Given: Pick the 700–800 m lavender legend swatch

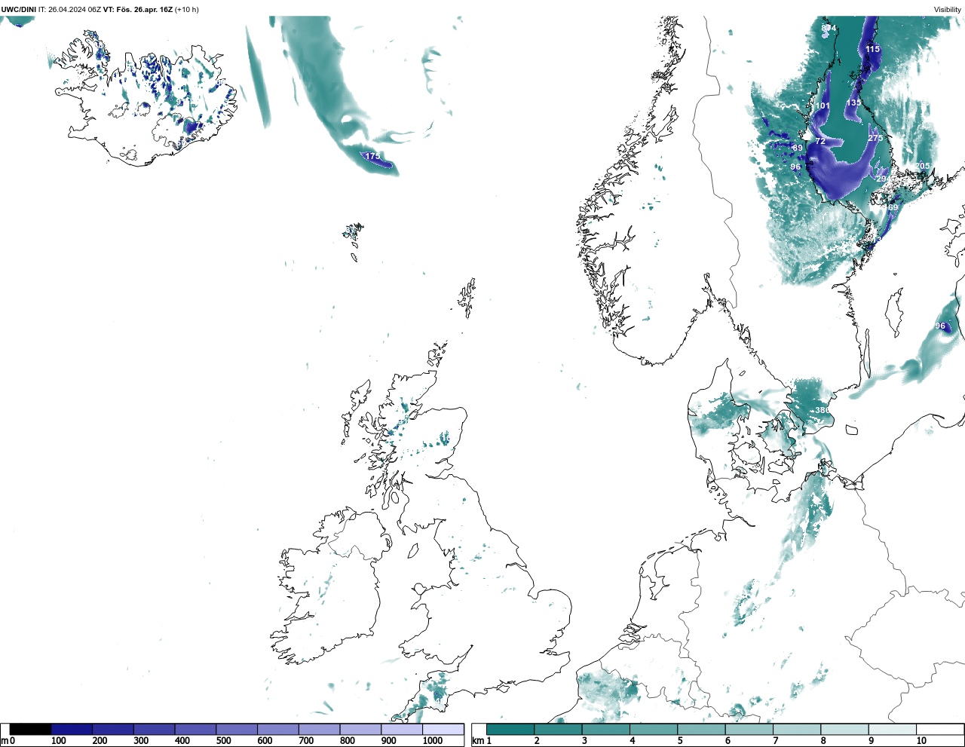Looking at the screenshot, I should (319, 730).
